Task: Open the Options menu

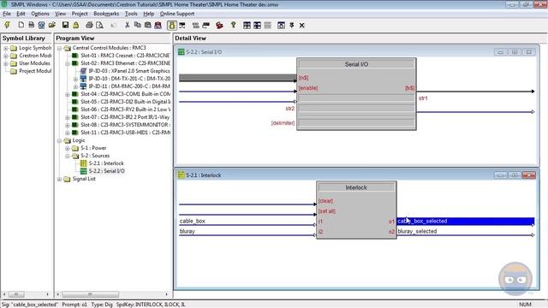Action: click(40, 14)
